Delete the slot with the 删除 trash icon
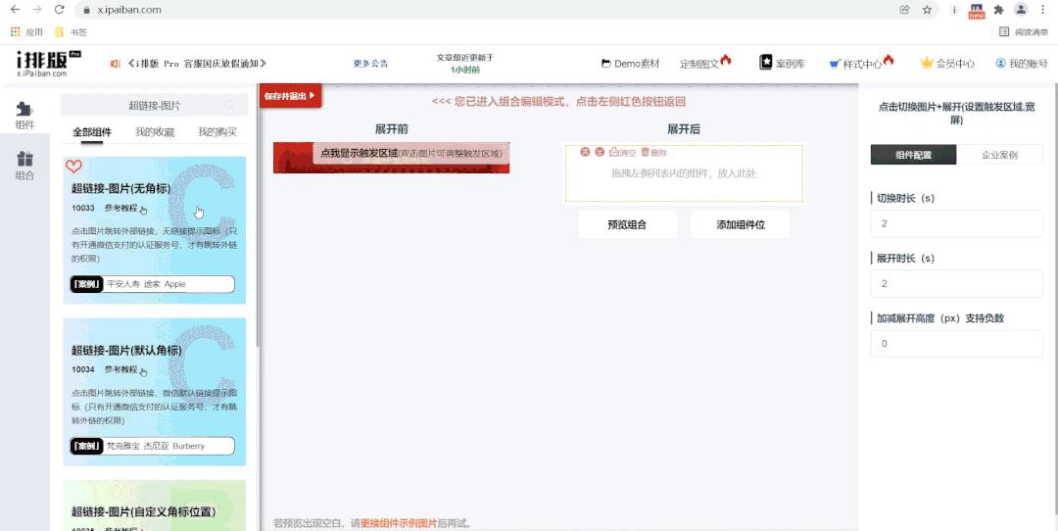The width and height of the screenshot is (1058, 531). click(653, 153)
